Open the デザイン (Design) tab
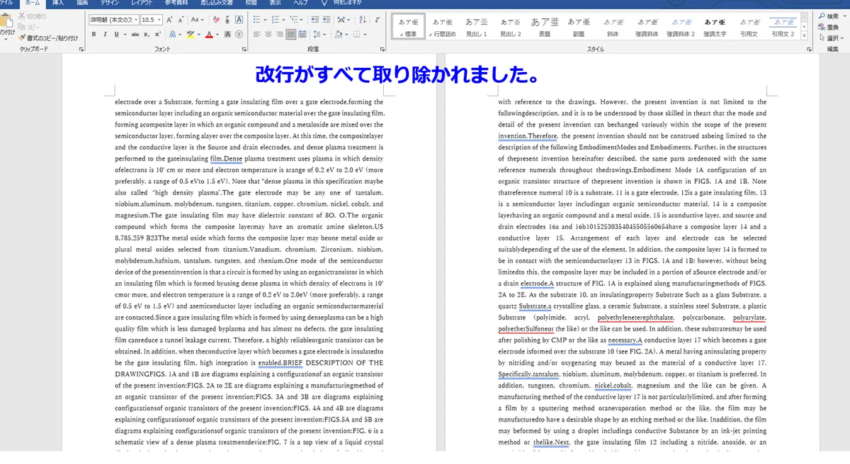Screen dimensions: 850x464 coord(110,4)
